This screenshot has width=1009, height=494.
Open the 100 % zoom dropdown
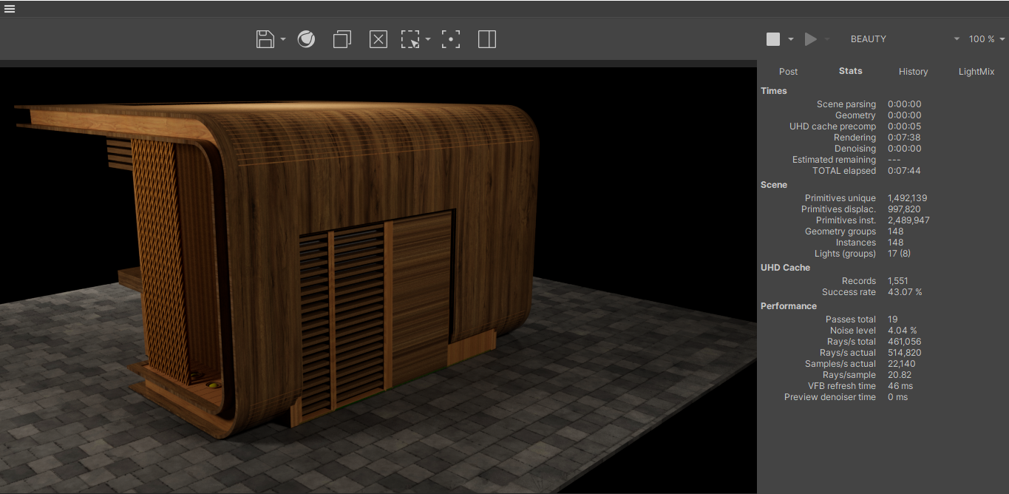(x=987, y=39)
